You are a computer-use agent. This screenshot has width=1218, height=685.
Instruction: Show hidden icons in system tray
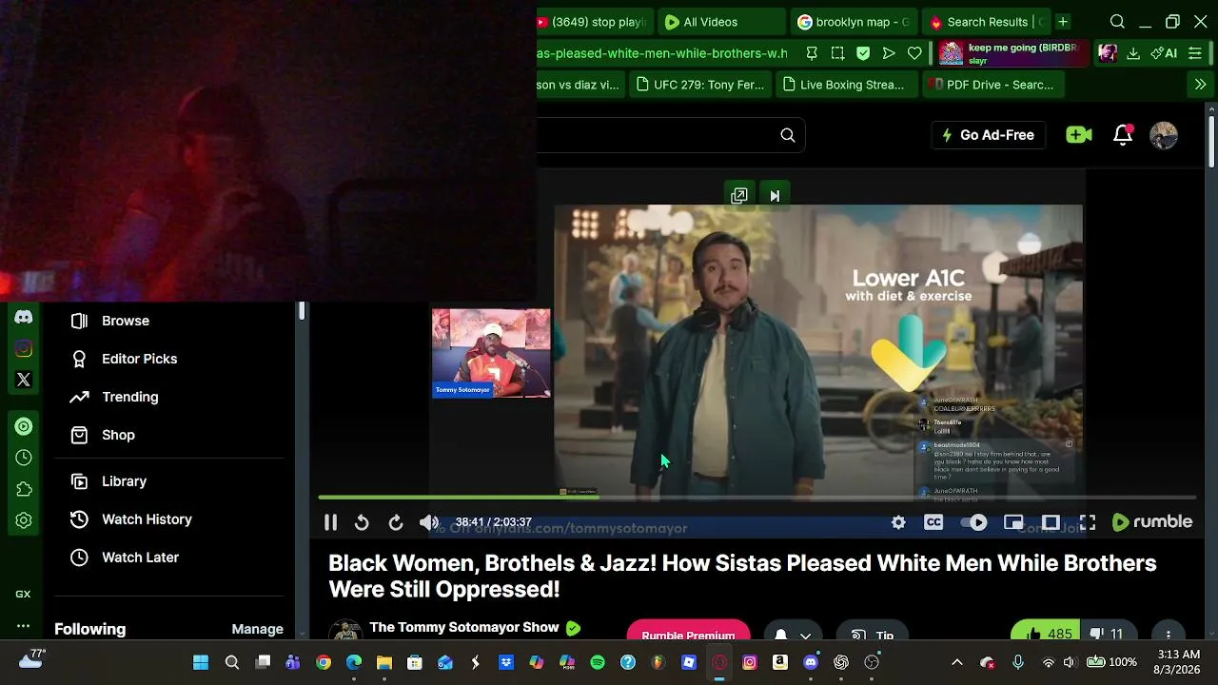957,662
